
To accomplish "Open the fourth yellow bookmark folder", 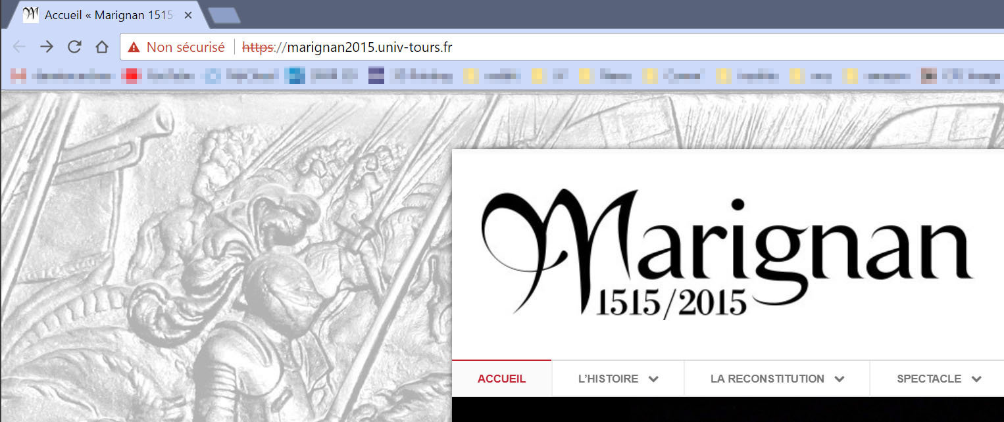I will click(x=650, y=76).
